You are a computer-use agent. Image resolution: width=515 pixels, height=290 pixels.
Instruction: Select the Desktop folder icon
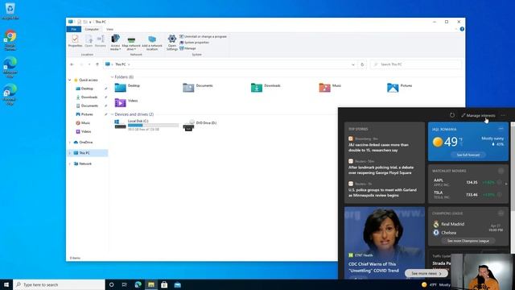click(120, 87)
